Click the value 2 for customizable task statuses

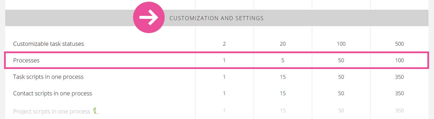pyautogui.click(x=224, y=44)
